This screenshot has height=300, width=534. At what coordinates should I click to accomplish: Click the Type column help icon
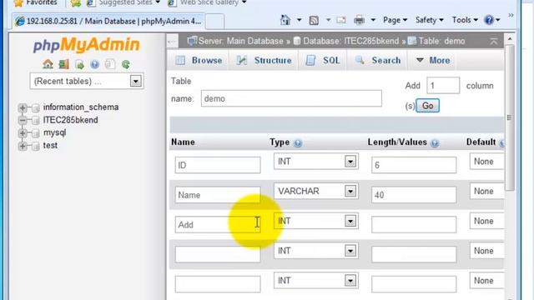click(298, 143)
